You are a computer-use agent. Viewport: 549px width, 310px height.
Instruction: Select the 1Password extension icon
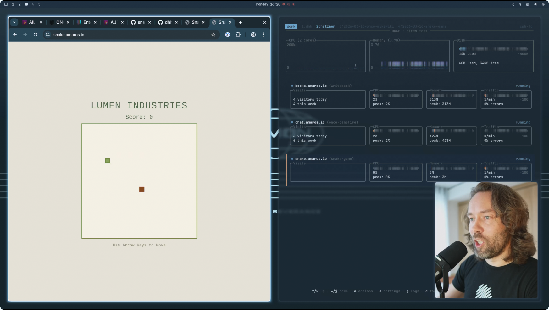(x=228, y=35)
